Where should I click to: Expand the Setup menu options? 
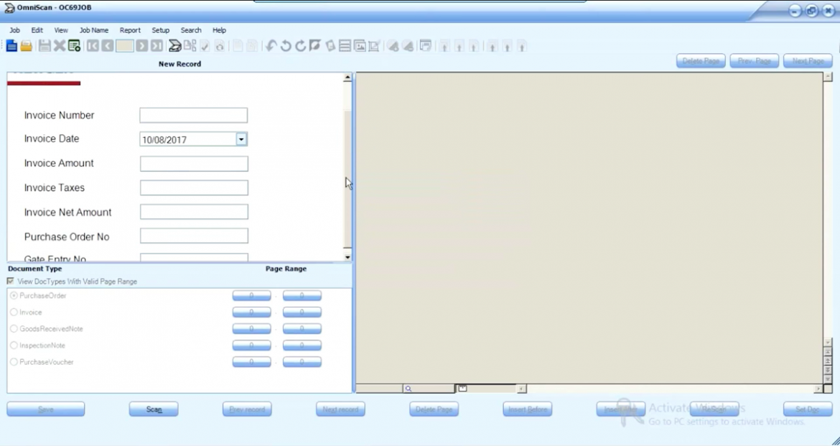click(160, 30)
